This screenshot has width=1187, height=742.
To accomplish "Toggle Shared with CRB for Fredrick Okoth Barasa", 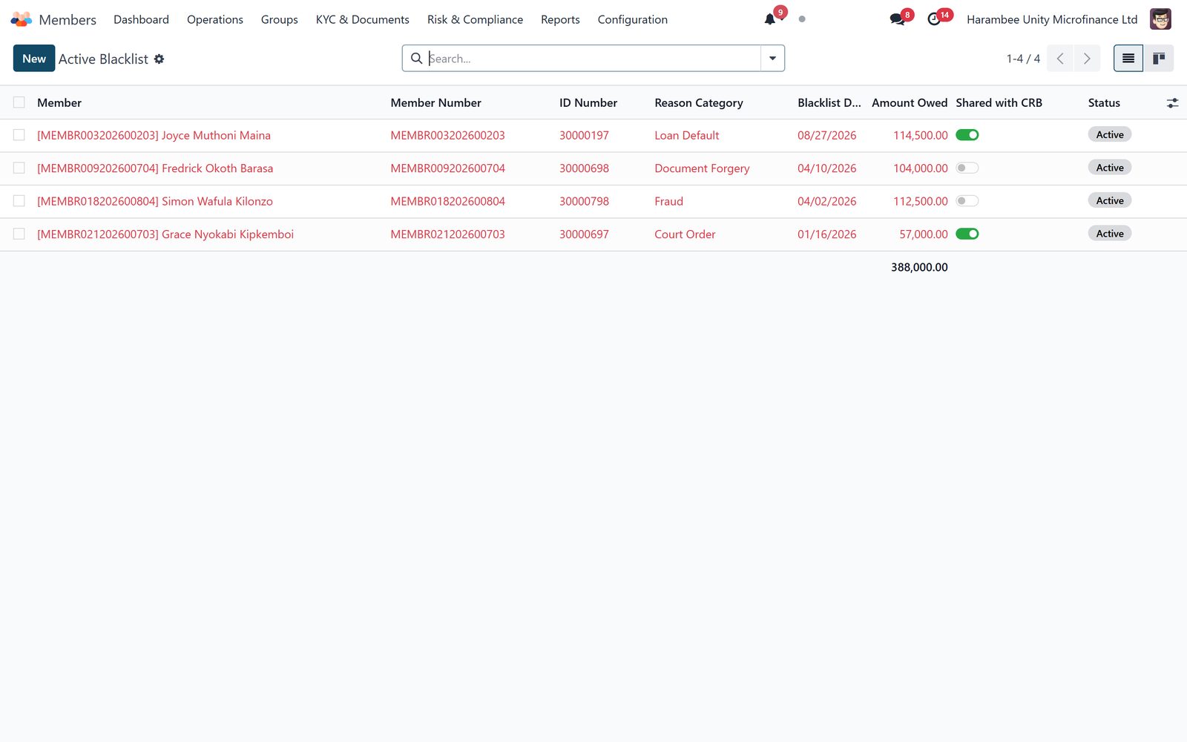I will click(967, 168).
